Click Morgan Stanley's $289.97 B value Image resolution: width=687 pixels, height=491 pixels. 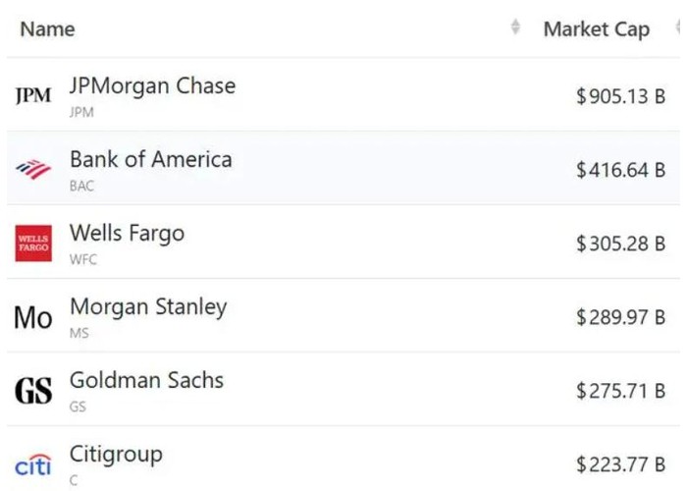coord(620,317)
